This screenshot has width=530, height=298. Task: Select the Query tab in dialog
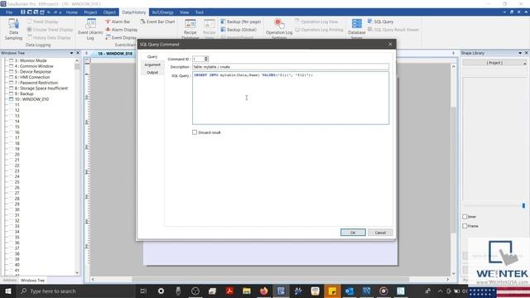pyautogui.click(x=152, y=57)
